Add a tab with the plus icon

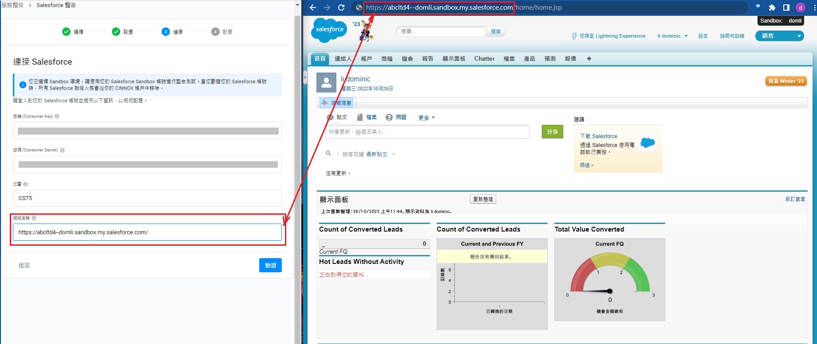(x=589, y=58)
